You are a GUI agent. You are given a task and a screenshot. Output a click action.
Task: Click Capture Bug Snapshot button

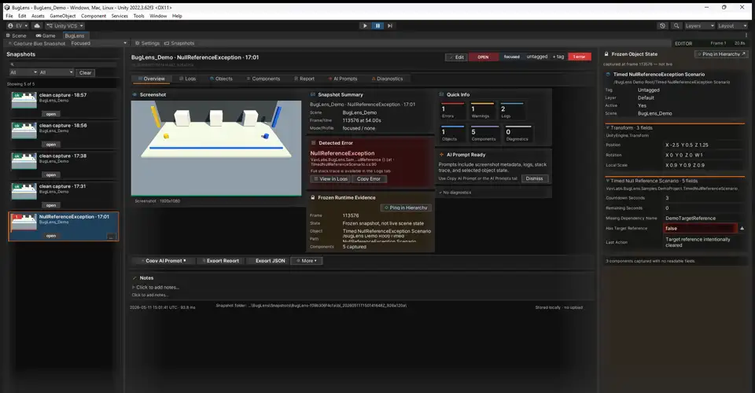coord(37,43)
